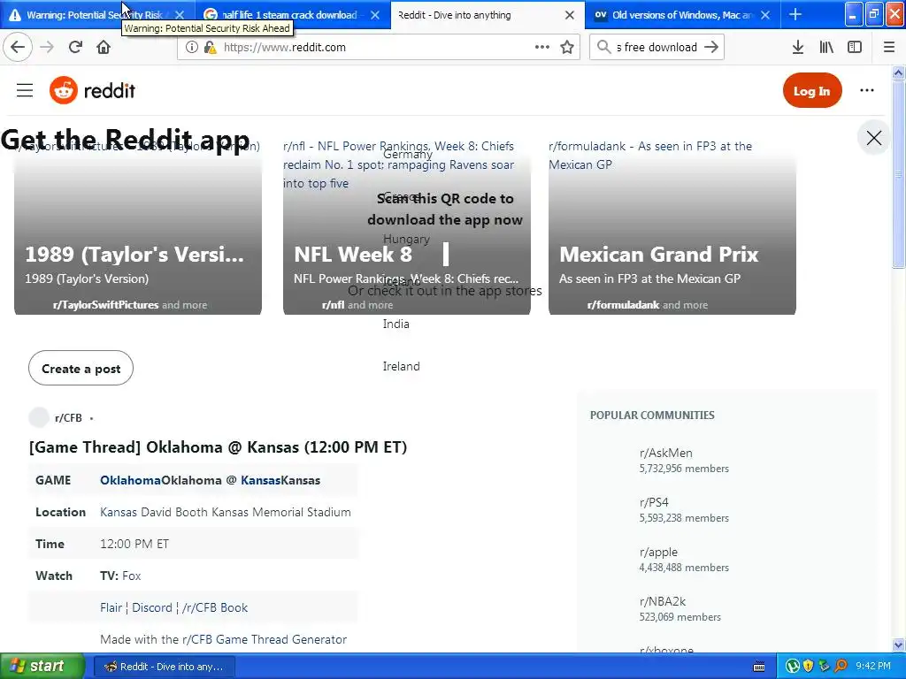Close the Old versions of Windows tab

(x=765, y=15)
